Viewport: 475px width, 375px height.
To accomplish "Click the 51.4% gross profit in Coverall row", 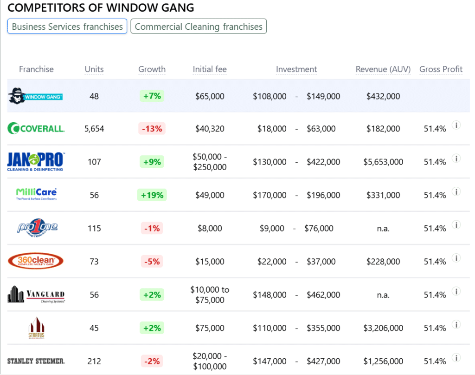I will [435, 129].
